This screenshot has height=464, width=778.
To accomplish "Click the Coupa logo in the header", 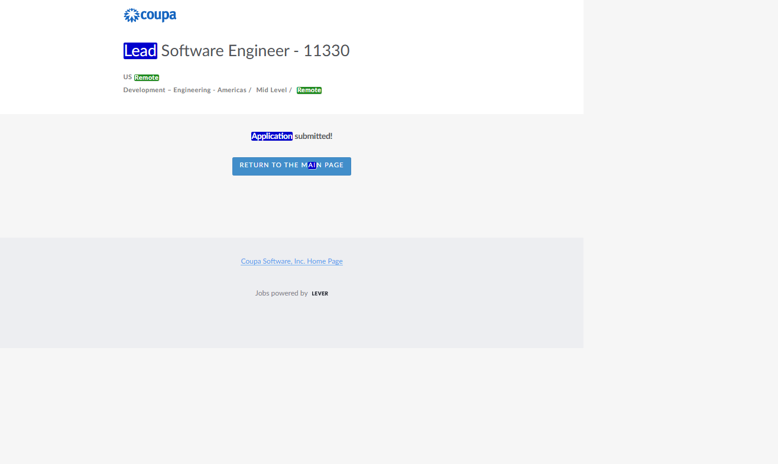I will [150, 15].
